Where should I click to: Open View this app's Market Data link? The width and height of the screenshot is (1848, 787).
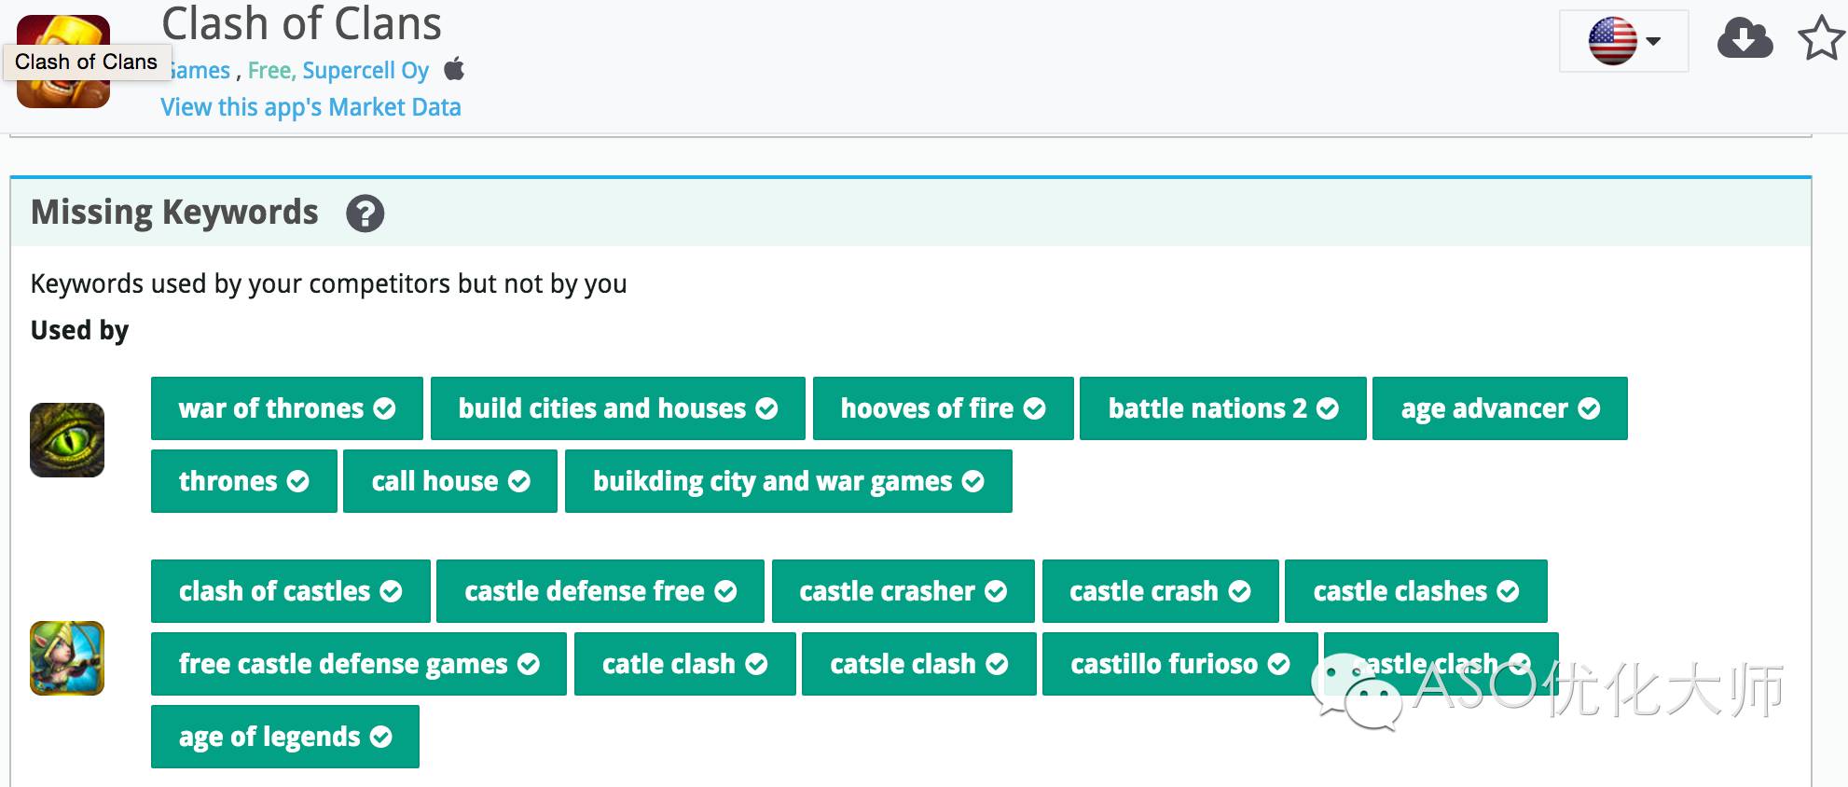click(310, 107)
